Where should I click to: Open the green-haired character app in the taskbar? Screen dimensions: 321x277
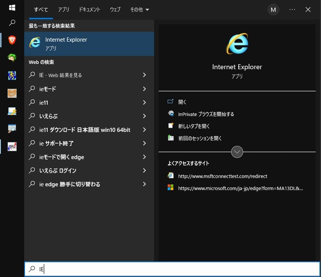coord(12,58)
